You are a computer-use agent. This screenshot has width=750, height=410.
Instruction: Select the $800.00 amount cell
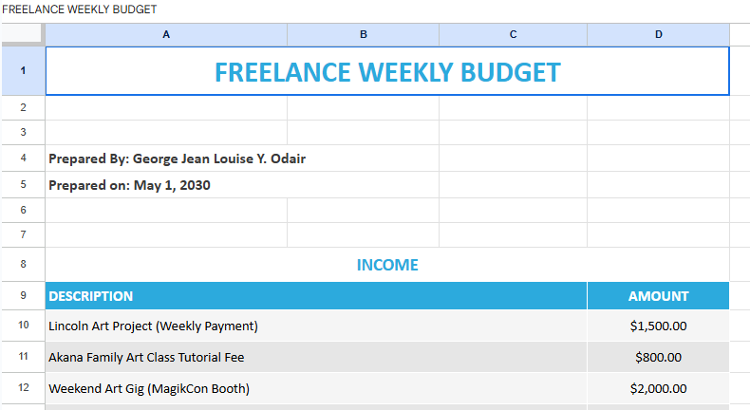pyautogui.click(x=658, y=358)
